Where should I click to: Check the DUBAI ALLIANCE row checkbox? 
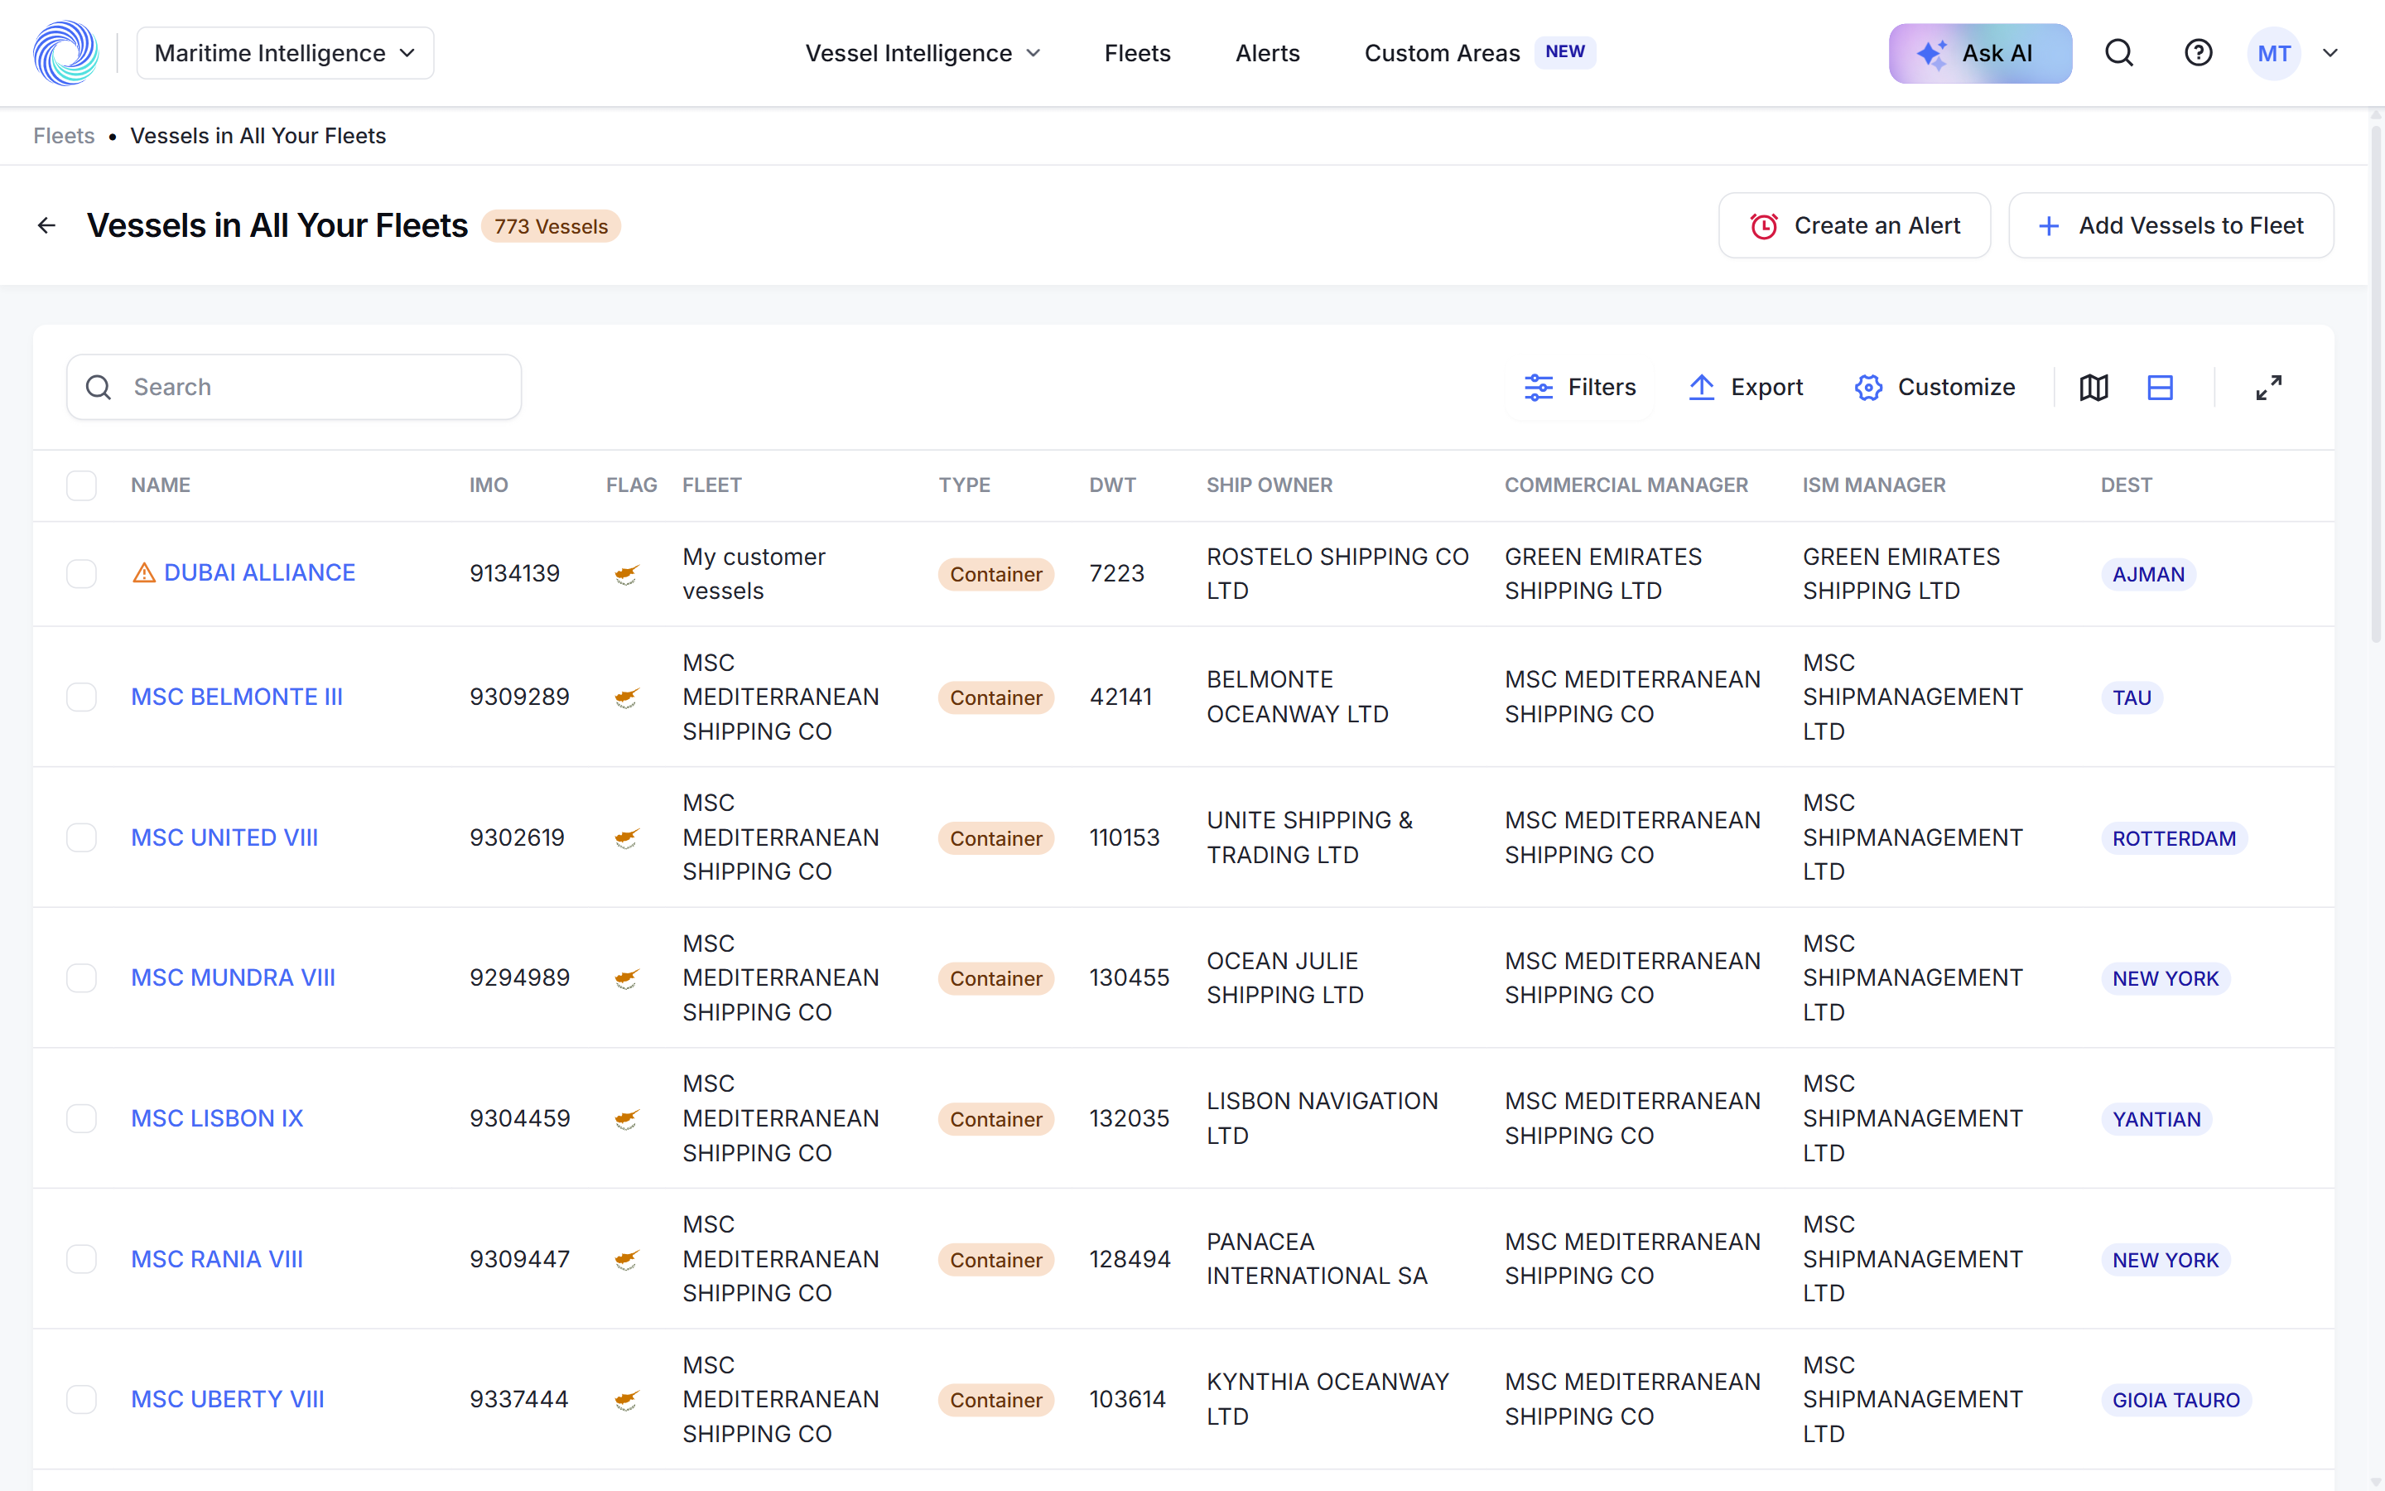click(x=82, y=574)
